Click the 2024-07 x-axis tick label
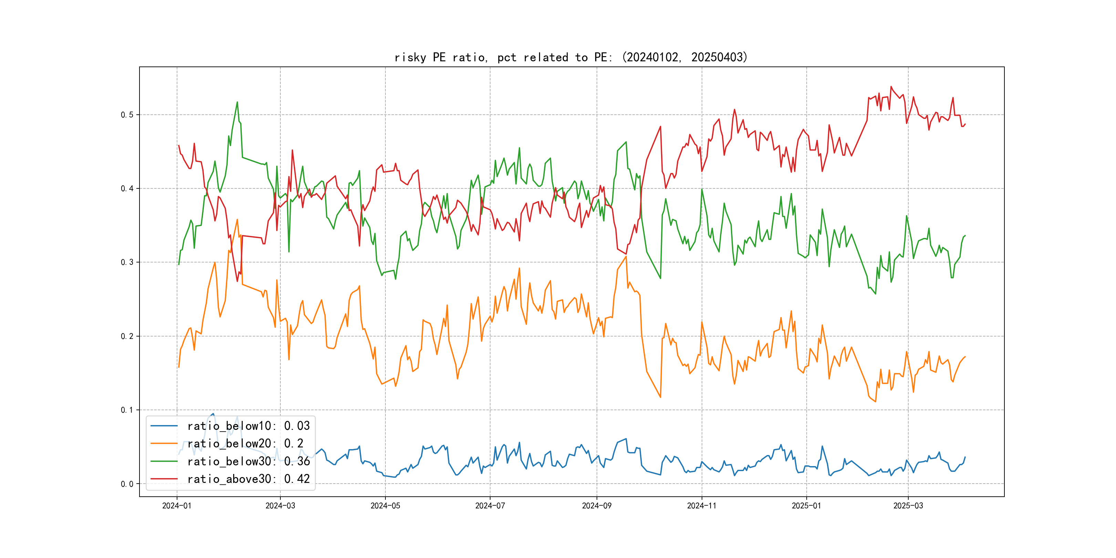This screenshot has height=558, width=1116. click(490, 506)
